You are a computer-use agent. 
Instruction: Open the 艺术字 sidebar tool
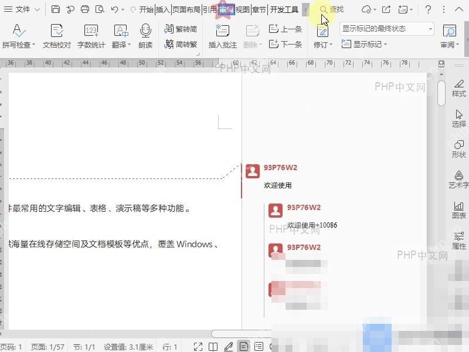click(x=459, y=180)
